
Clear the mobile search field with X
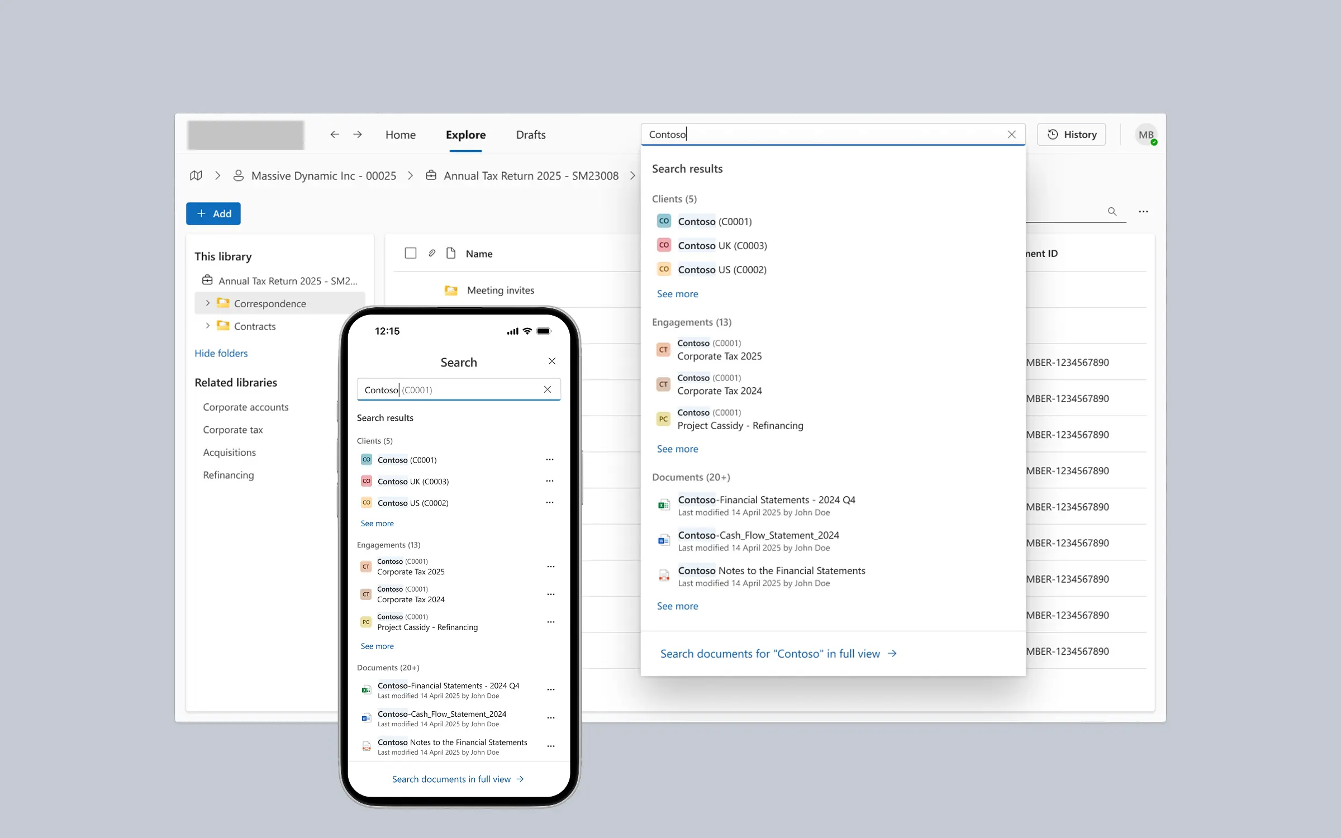tap(548, 389)
